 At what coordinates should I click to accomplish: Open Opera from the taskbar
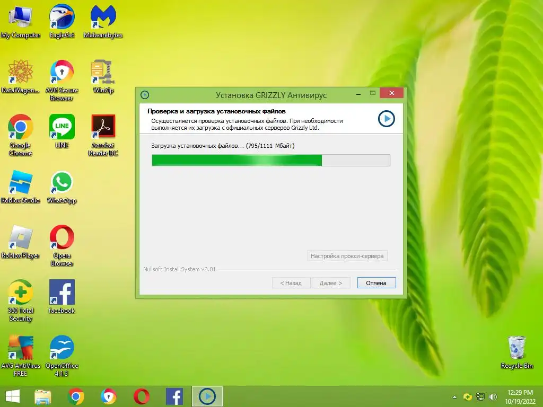(x=142, y=396)
